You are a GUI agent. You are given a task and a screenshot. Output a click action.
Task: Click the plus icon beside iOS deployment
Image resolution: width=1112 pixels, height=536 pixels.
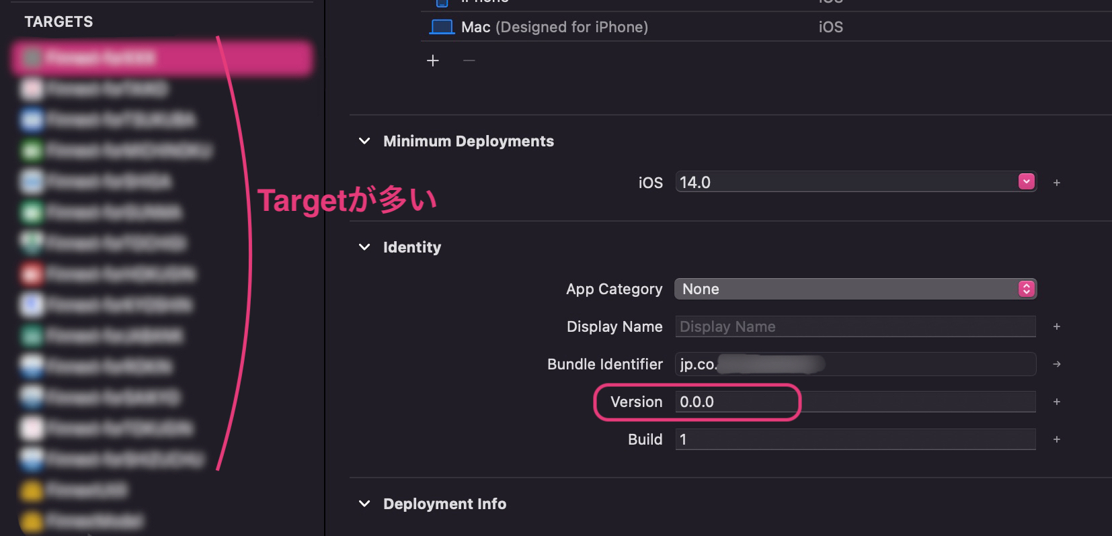click(x=1057, y=183)
